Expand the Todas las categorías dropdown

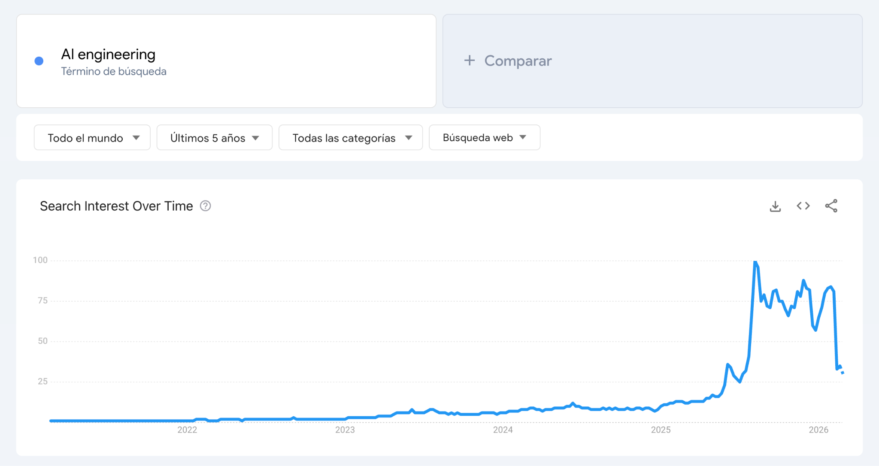(351, 138)
